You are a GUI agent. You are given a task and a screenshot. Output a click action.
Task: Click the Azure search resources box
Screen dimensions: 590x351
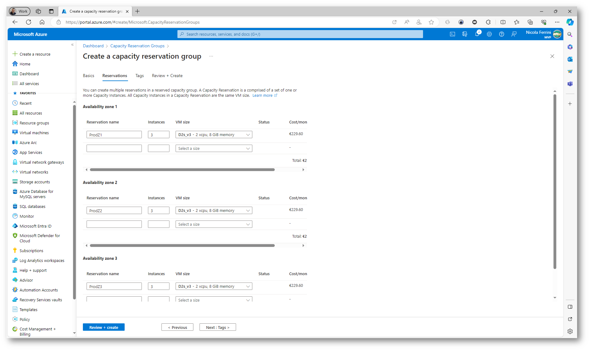[x=300, y=34]
